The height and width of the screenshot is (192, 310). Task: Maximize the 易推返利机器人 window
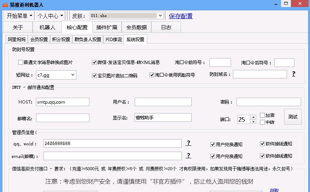click(x=286, y=4)
